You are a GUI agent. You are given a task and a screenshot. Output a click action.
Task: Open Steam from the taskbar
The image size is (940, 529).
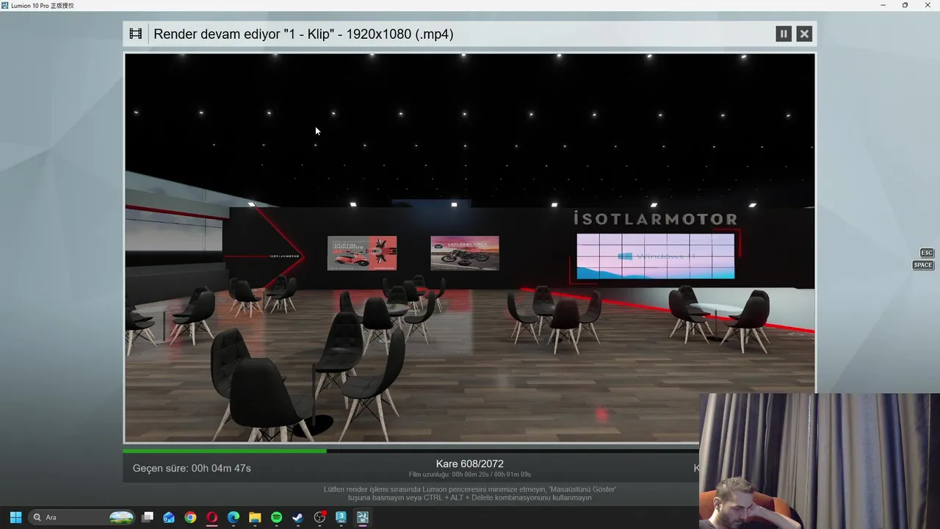point(297,517)
